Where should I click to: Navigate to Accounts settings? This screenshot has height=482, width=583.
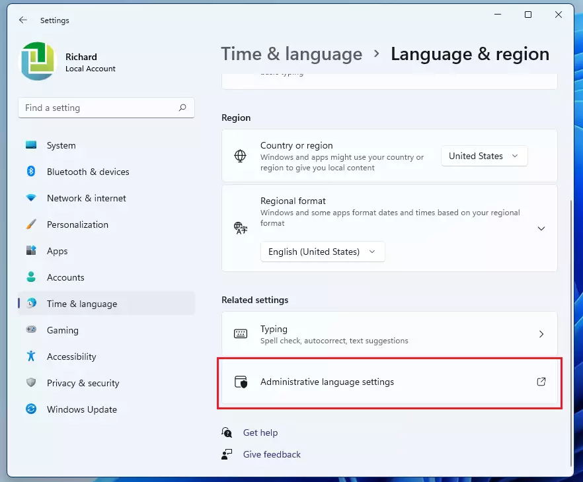coord(106,277)
